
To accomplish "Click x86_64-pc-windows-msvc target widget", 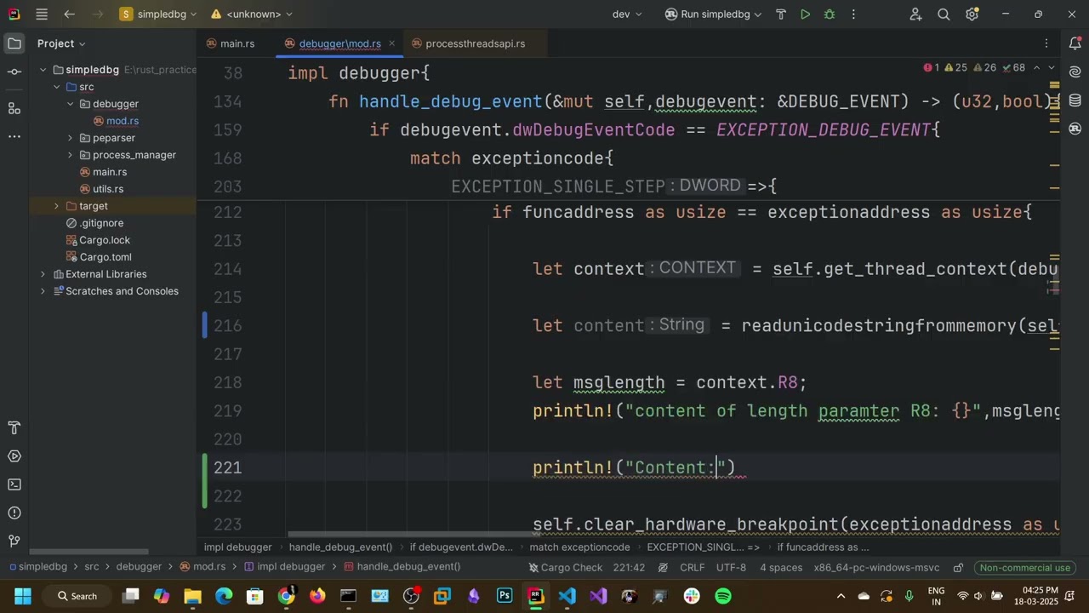I will 876,568.
